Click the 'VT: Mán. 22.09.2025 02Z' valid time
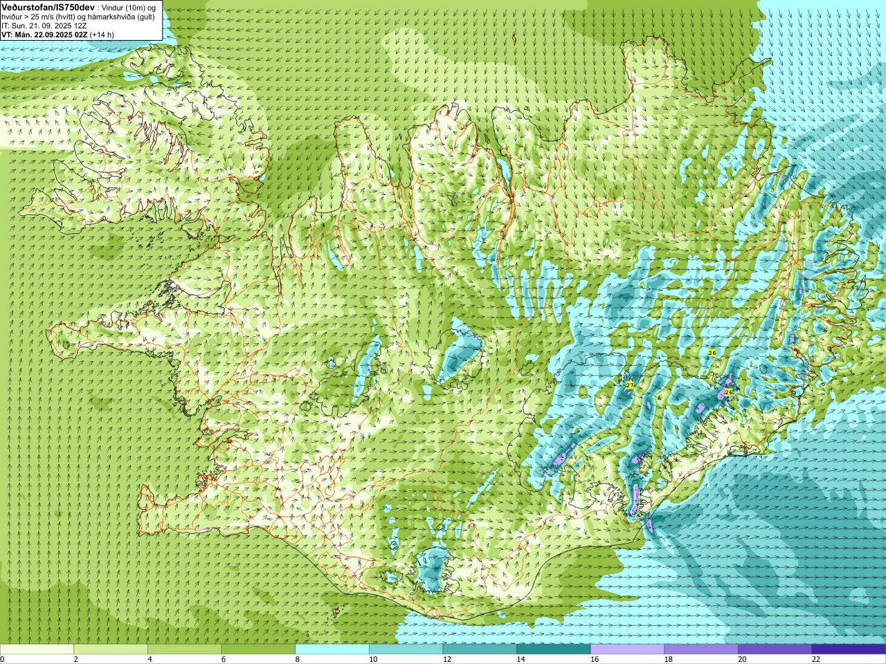Viewport: 886px width, 664px height. pos(44,34)
